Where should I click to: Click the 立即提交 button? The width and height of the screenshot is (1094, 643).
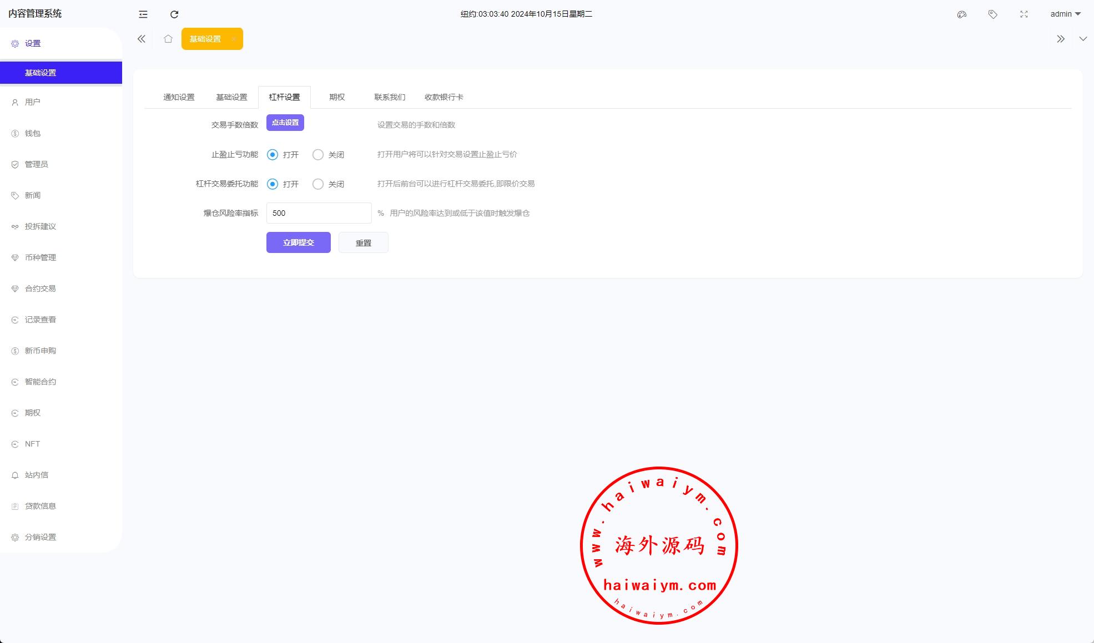(x=299, y=242)
